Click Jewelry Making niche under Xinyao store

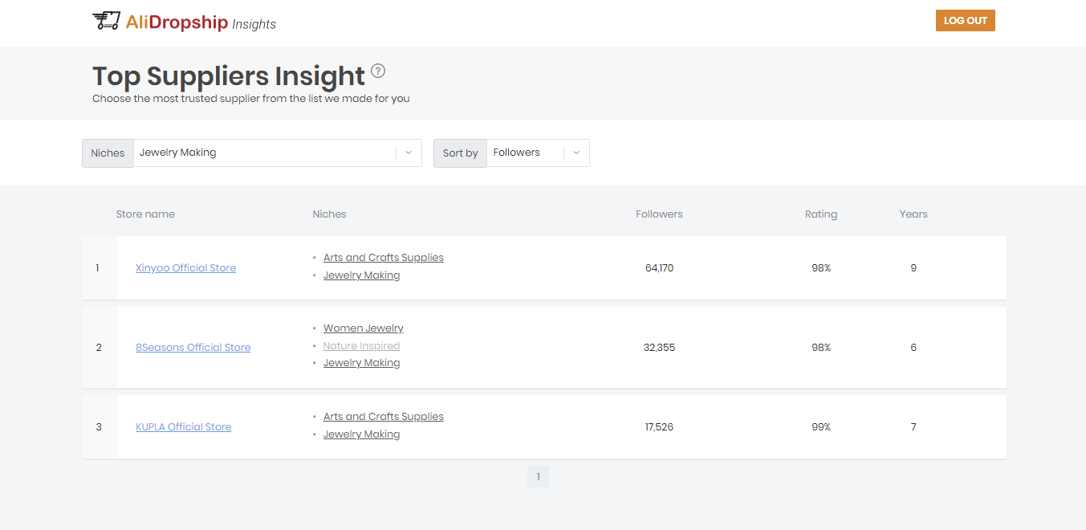[x=361, y=275]
